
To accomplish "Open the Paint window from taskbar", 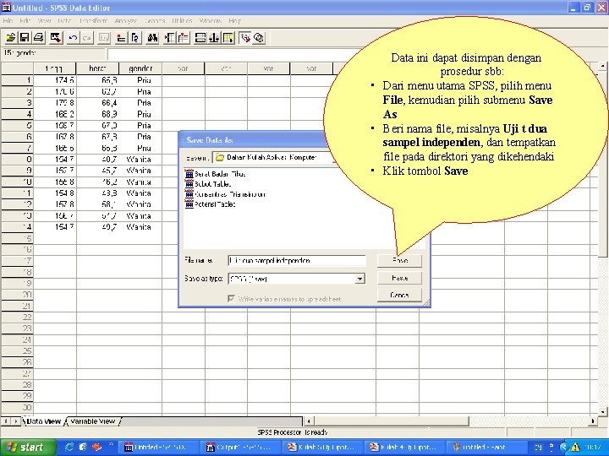I will [484, 447].
